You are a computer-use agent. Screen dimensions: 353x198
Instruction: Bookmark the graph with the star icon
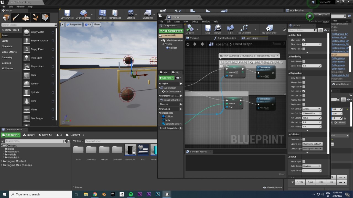click(x=188, y=44)
